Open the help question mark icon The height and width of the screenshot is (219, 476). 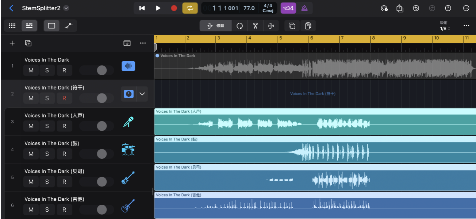(448, 8)
